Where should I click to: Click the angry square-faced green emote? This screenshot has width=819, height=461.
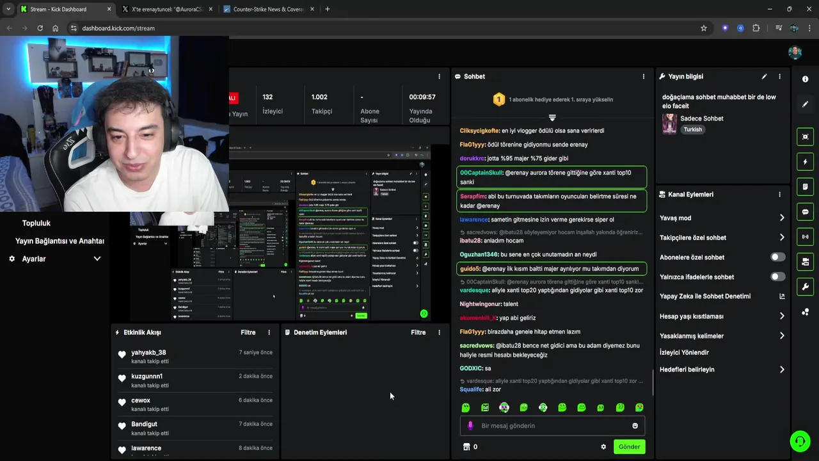(x=485, y=407)
